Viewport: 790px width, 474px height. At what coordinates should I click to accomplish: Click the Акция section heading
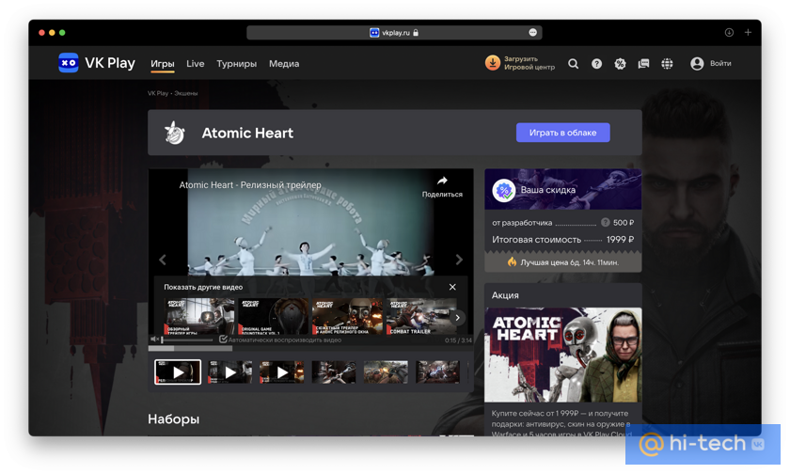pyautogui.click(x=505, y=295)
